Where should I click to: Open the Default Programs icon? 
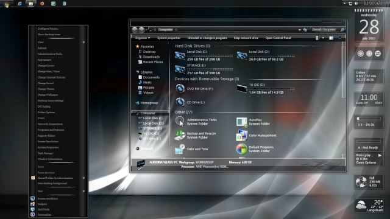coord(242,149)
